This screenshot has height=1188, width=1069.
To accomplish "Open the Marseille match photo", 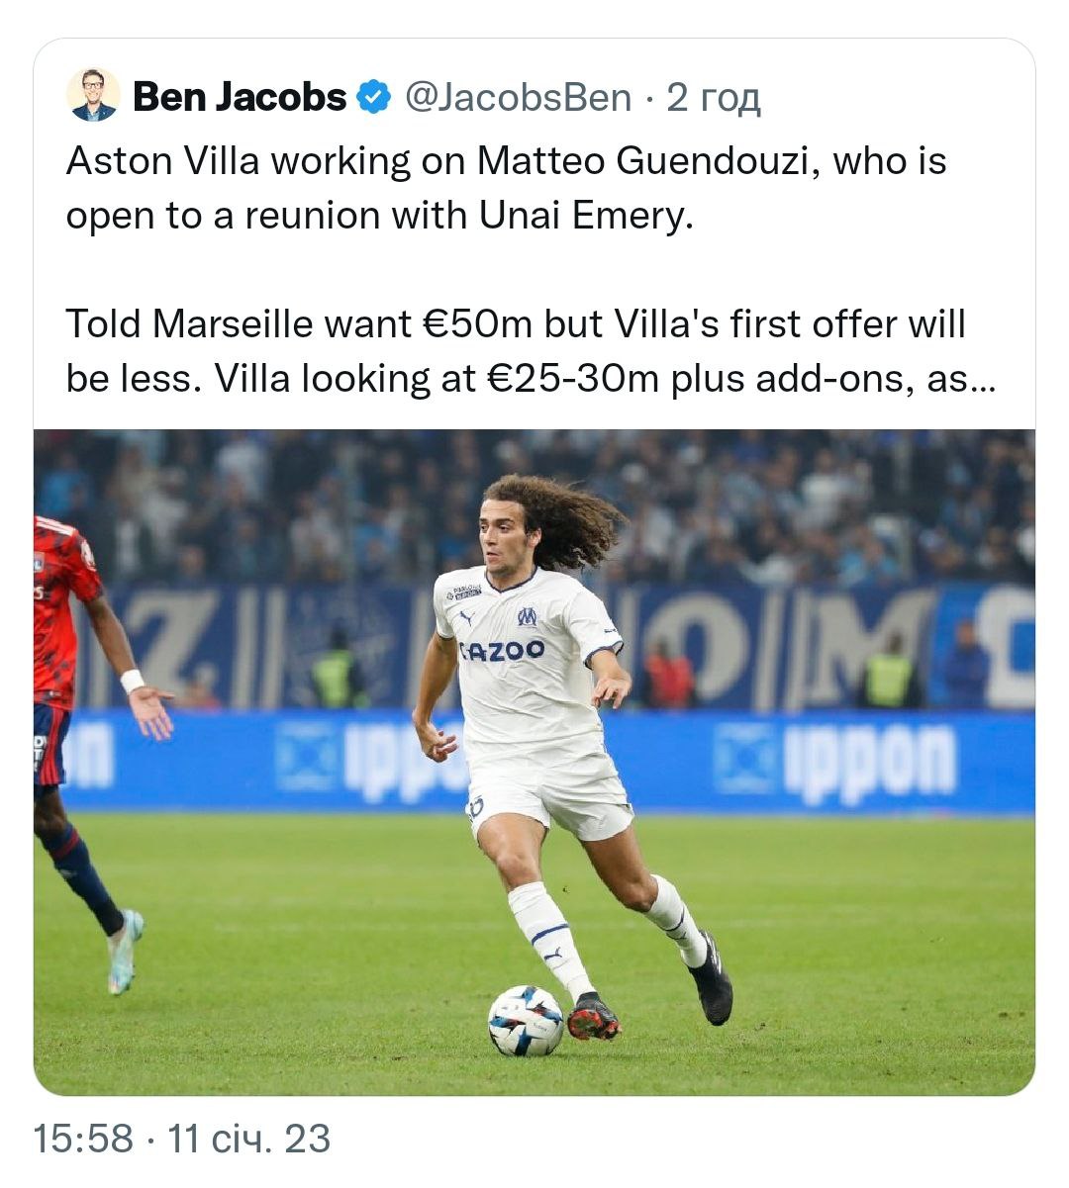I will [534, 762].
